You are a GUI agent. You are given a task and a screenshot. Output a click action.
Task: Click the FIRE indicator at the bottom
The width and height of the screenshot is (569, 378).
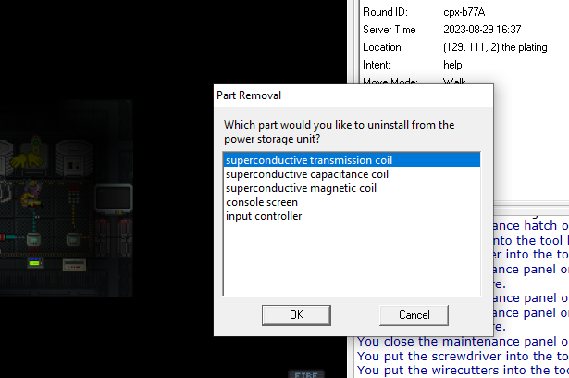[x=306, y=374]
